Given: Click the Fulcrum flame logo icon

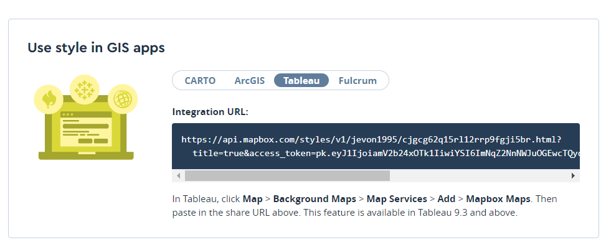Looking at the screenshot, I should [x=49, y=99].
